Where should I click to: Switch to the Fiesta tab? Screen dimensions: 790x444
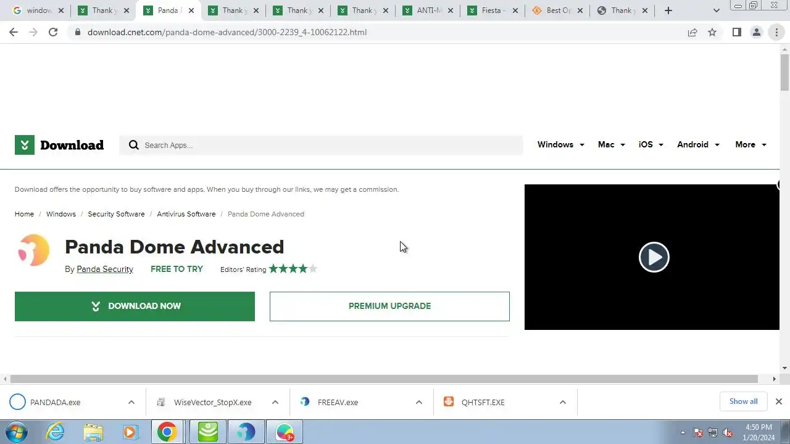[491, 10]
